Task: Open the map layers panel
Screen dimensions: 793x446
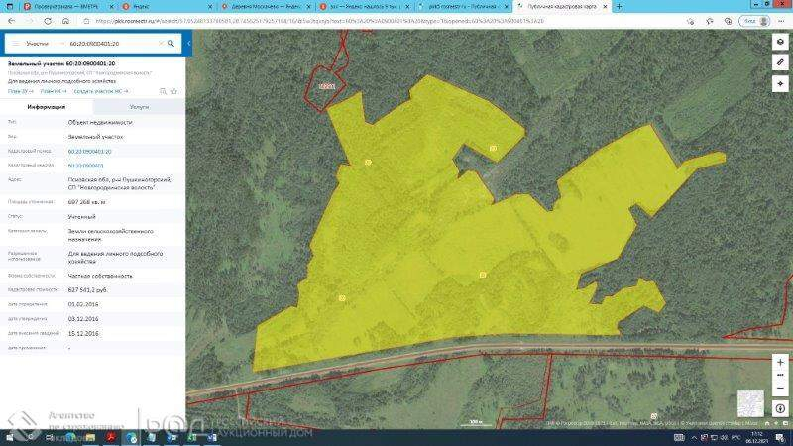Action: tap(779, 43)
